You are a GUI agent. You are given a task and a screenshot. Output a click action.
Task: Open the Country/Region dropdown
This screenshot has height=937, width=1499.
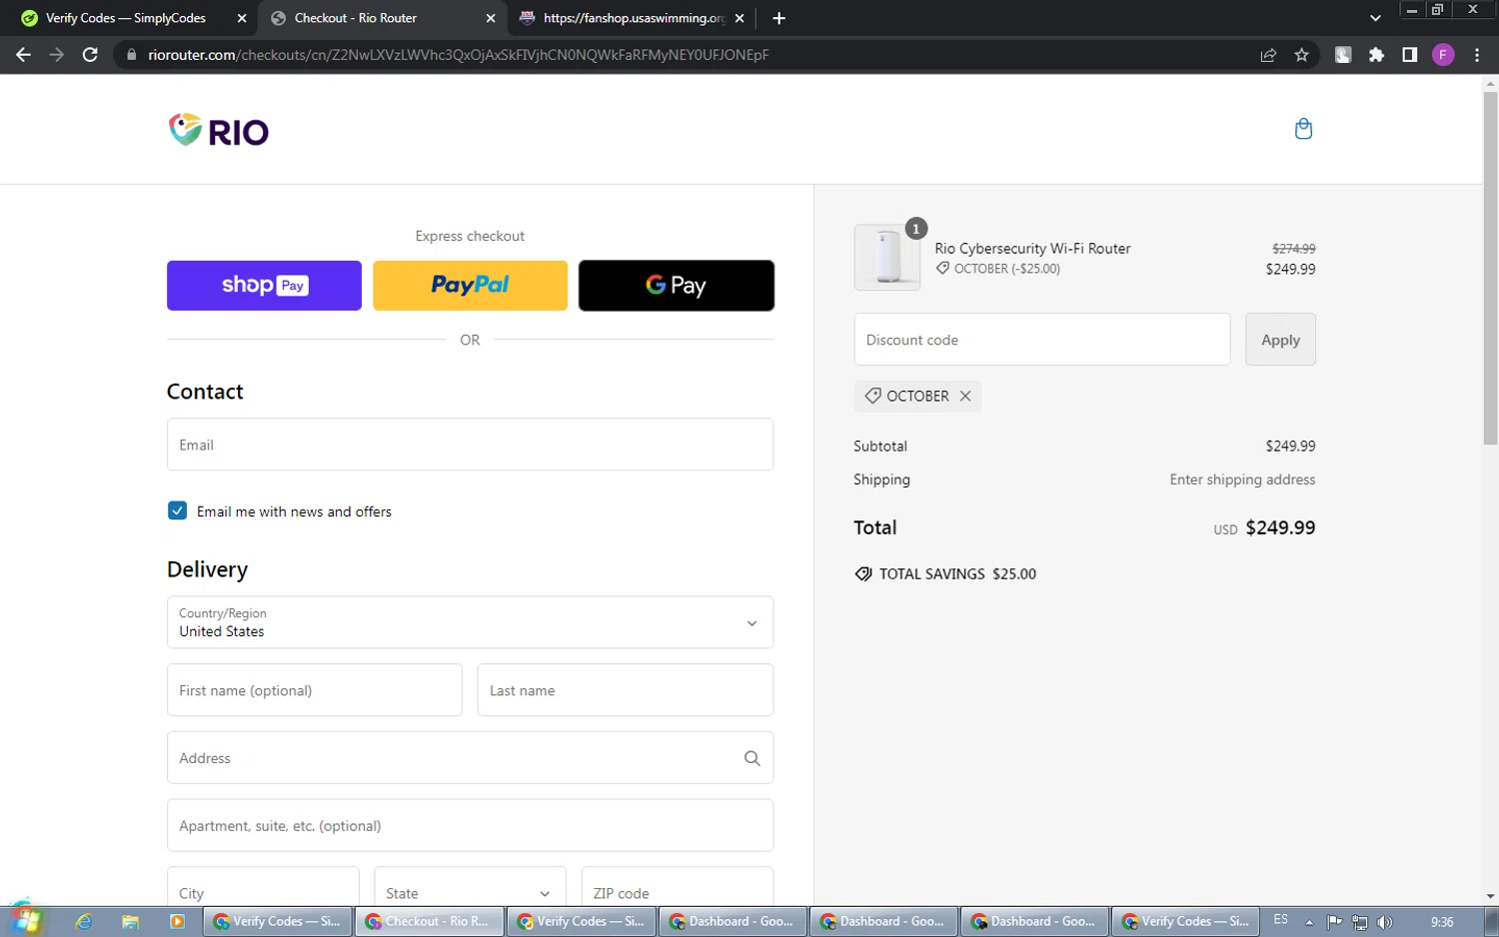pyautogui.click(x=470, y=622)
